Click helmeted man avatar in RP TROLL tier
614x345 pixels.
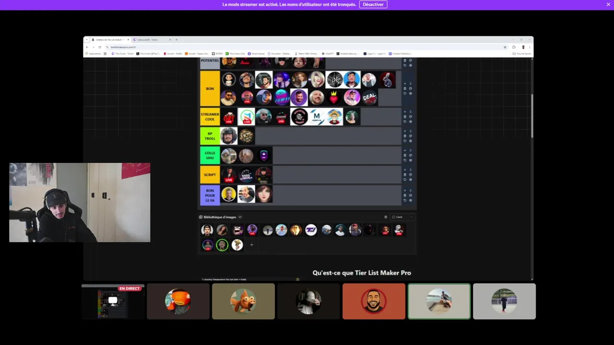(228, 136)
